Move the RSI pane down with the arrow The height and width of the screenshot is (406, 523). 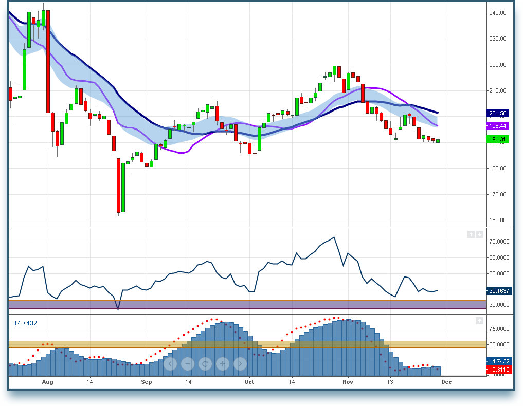480,234
